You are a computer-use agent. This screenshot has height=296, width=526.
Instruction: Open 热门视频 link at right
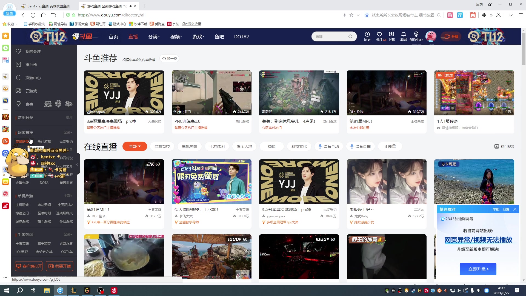[x=504, y=146]
